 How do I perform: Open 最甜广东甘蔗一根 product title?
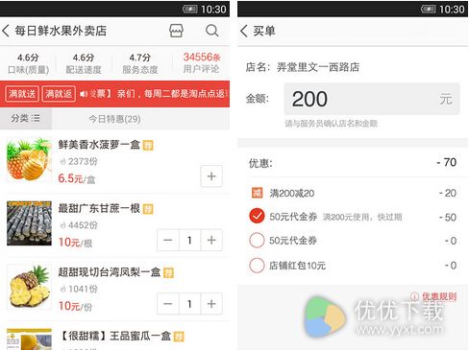coord(99,208)
